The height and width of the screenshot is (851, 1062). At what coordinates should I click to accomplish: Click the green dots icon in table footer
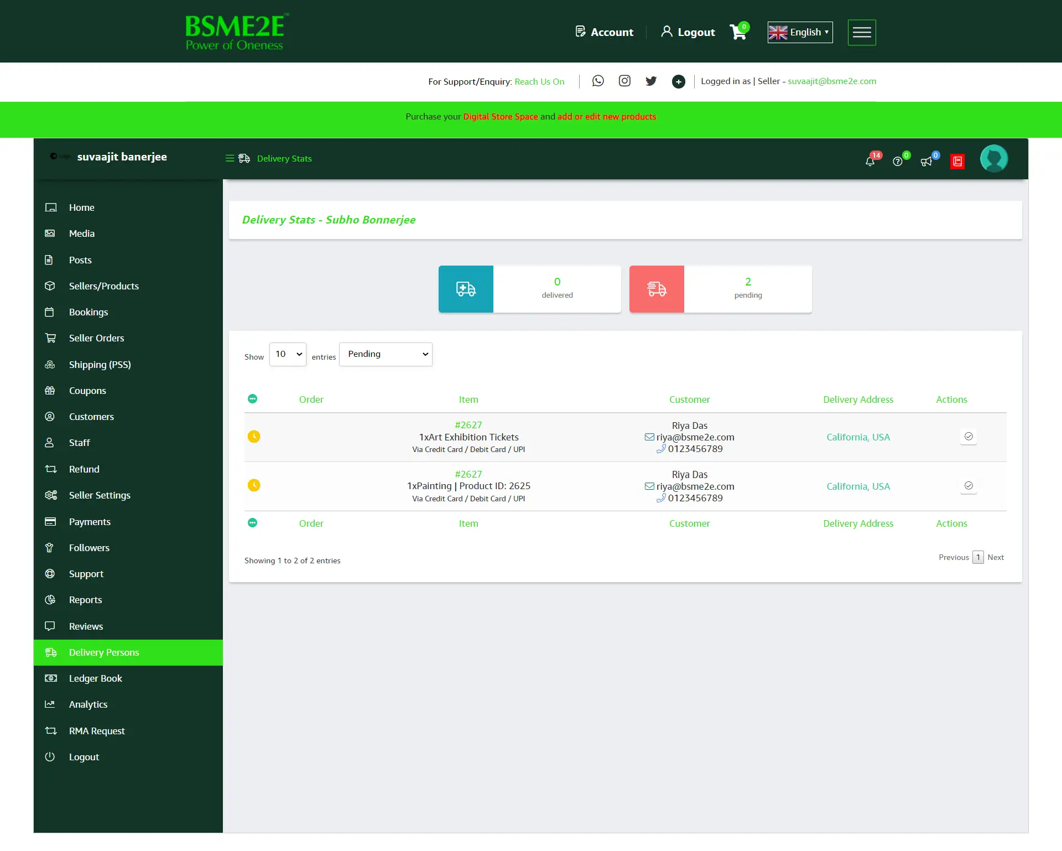pyautogui.click(x=253, y=523)
